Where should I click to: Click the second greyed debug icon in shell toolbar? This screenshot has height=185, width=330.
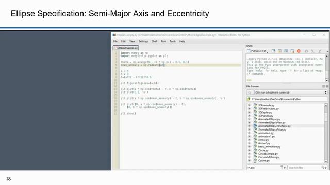pyautogui.click(x=313, y=51)
